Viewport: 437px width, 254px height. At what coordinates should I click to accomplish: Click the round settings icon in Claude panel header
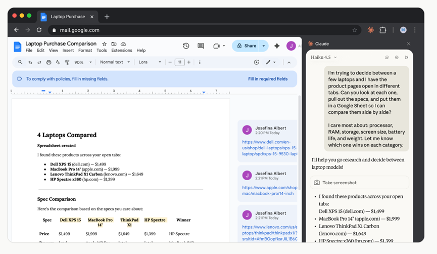pos(397,57)
